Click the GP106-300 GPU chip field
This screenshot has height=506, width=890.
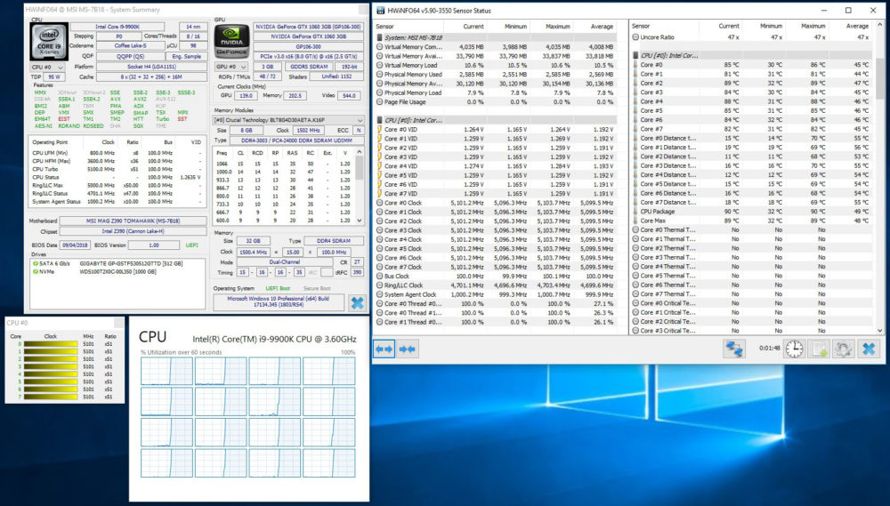pos(308,46)
